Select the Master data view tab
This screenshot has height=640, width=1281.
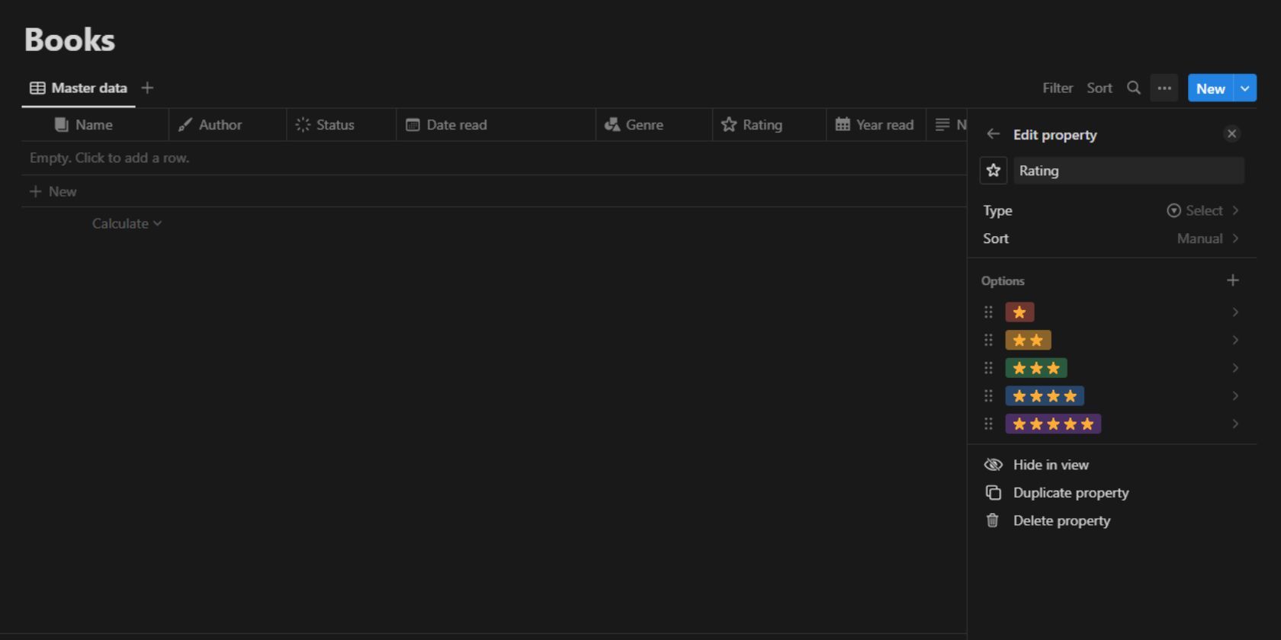[x=79, y=88]
